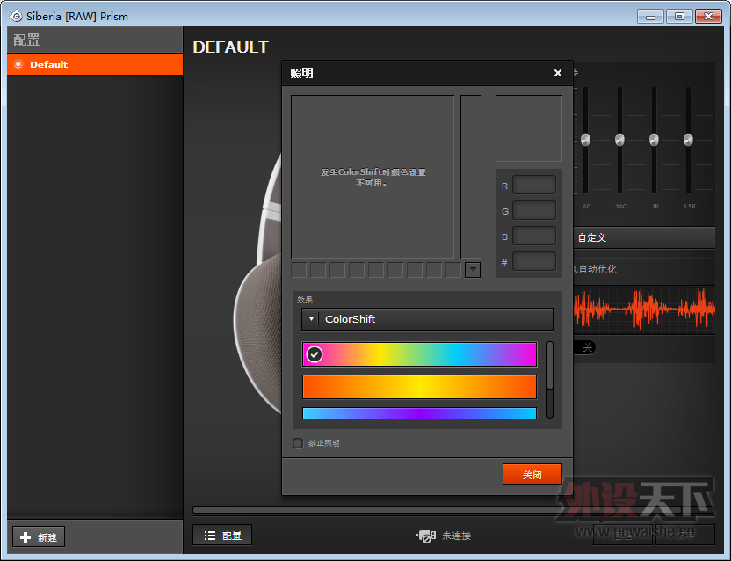Click the # hex color field
The height and width of the screenshot is (561, 731).
coord(534,261)
